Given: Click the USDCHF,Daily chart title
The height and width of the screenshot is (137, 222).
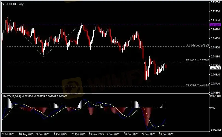Looking at the screenshot, I should click(x=15, y=4).
